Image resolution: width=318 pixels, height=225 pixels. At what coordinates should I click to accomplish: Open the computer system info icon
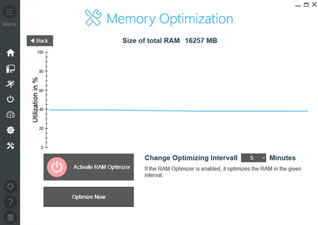coord(10,69)
